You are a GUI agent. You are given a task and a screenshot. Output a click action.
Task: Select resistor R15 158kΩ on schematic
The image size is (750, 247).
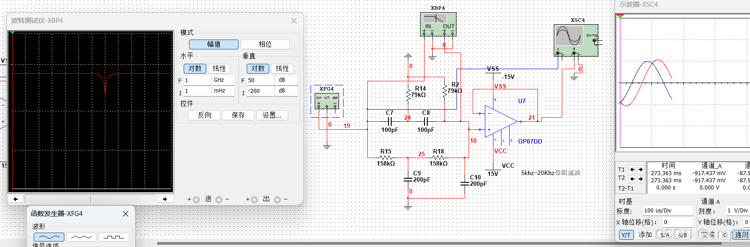pyautogui.click(x=386, y=158)
